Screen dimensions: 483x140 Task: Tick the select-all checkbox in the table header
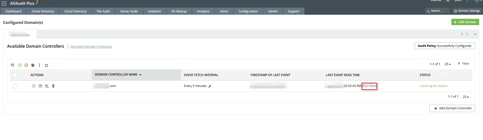[15, 75]
